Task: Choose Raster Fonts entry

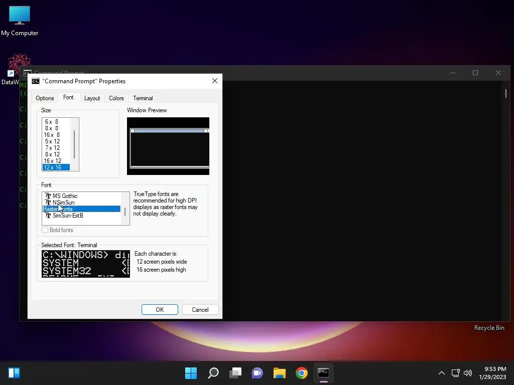Action: pyautogui.click(x=81, y=209)
